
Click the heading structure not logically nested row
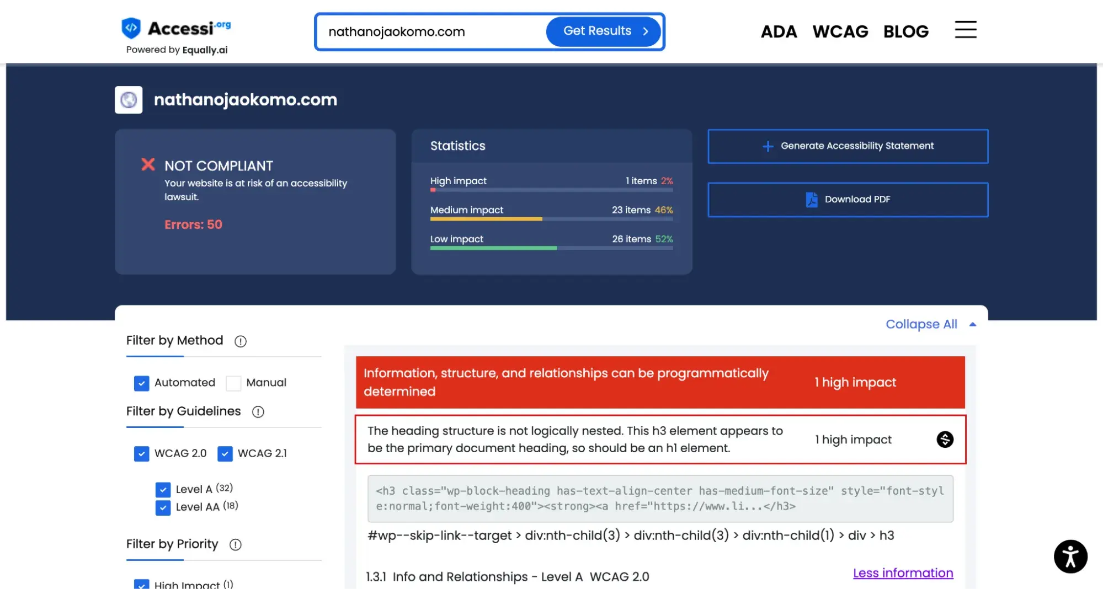coord(660,440)
